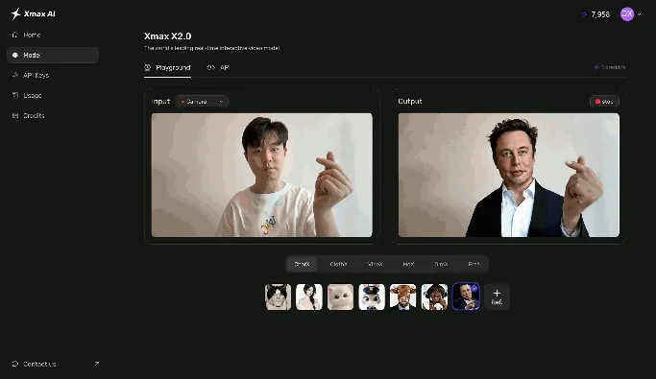
Task: Choose the woman with headphones reference thumbnail
Action: click(434, 296)
